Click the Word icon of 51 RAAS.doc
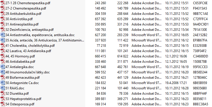212x107 pixels. [3, 88]
